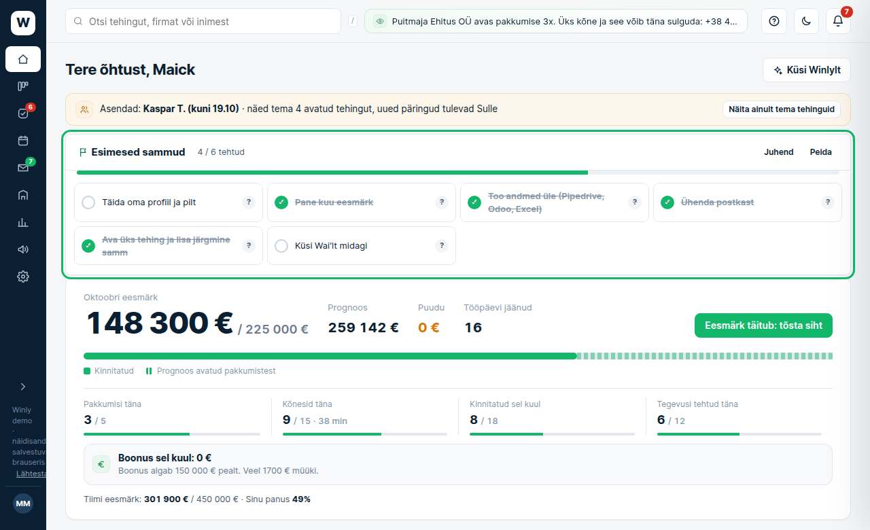Show help for 'Ühenda postkast' step
This screenshot has height=530, width=870.
(828, 202)
